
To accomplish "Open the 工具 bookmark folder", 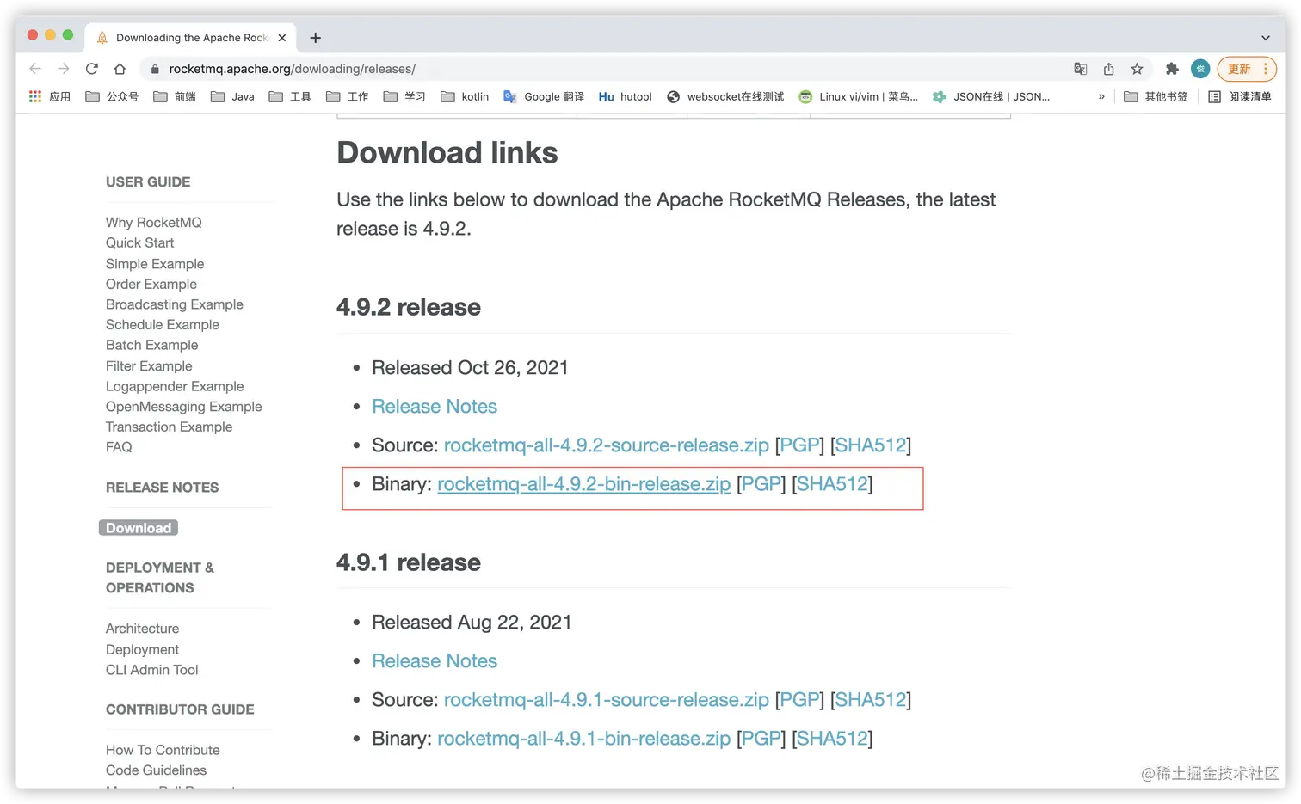I will click(x=290, y=96).
